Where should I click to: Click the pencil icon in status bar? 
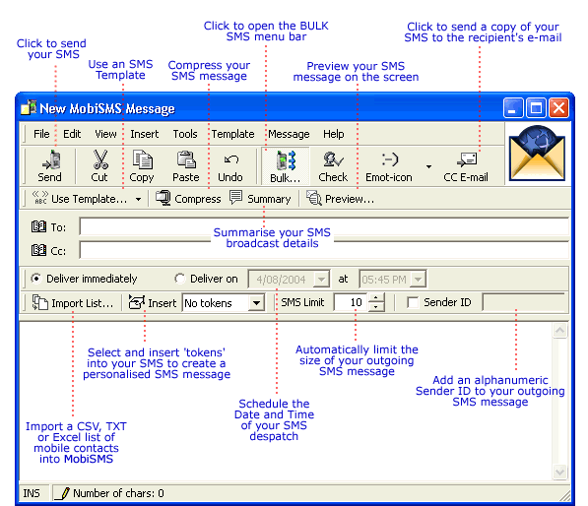click(63, 493)
